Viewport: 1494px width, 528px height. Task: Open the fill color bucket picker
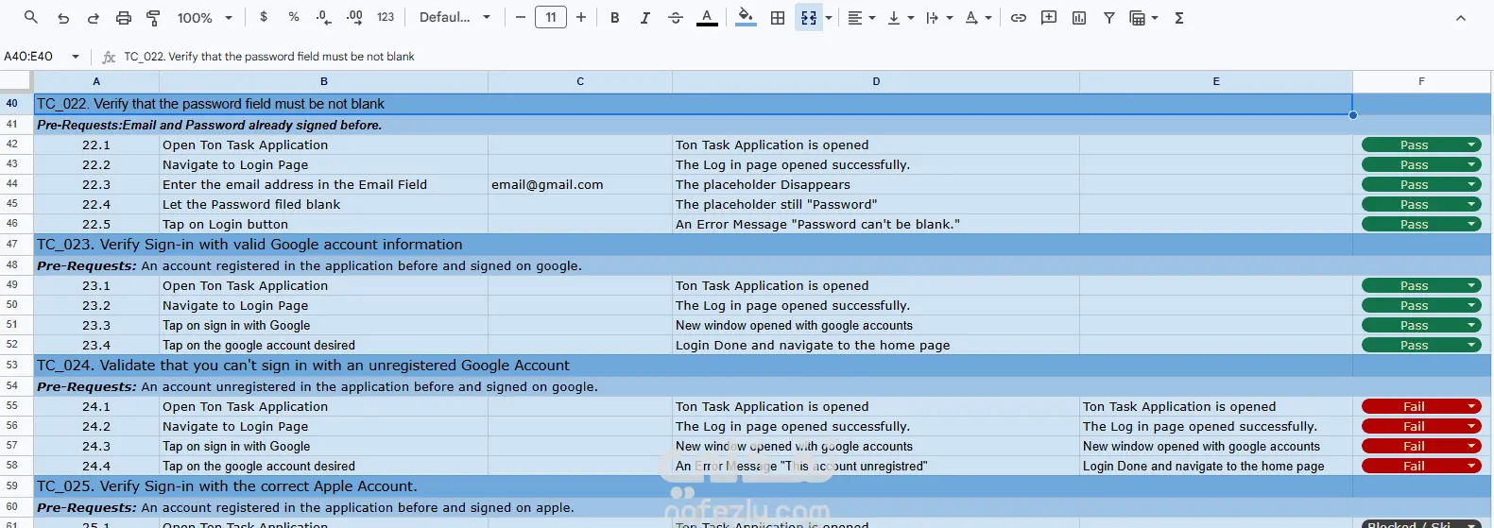[x=746, y=17]
